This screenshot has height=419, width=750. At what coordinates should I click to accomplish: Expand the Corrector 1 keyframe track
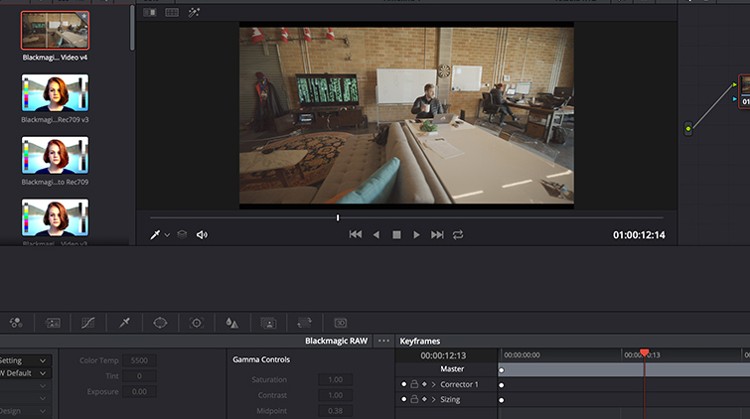pos(434,384)
